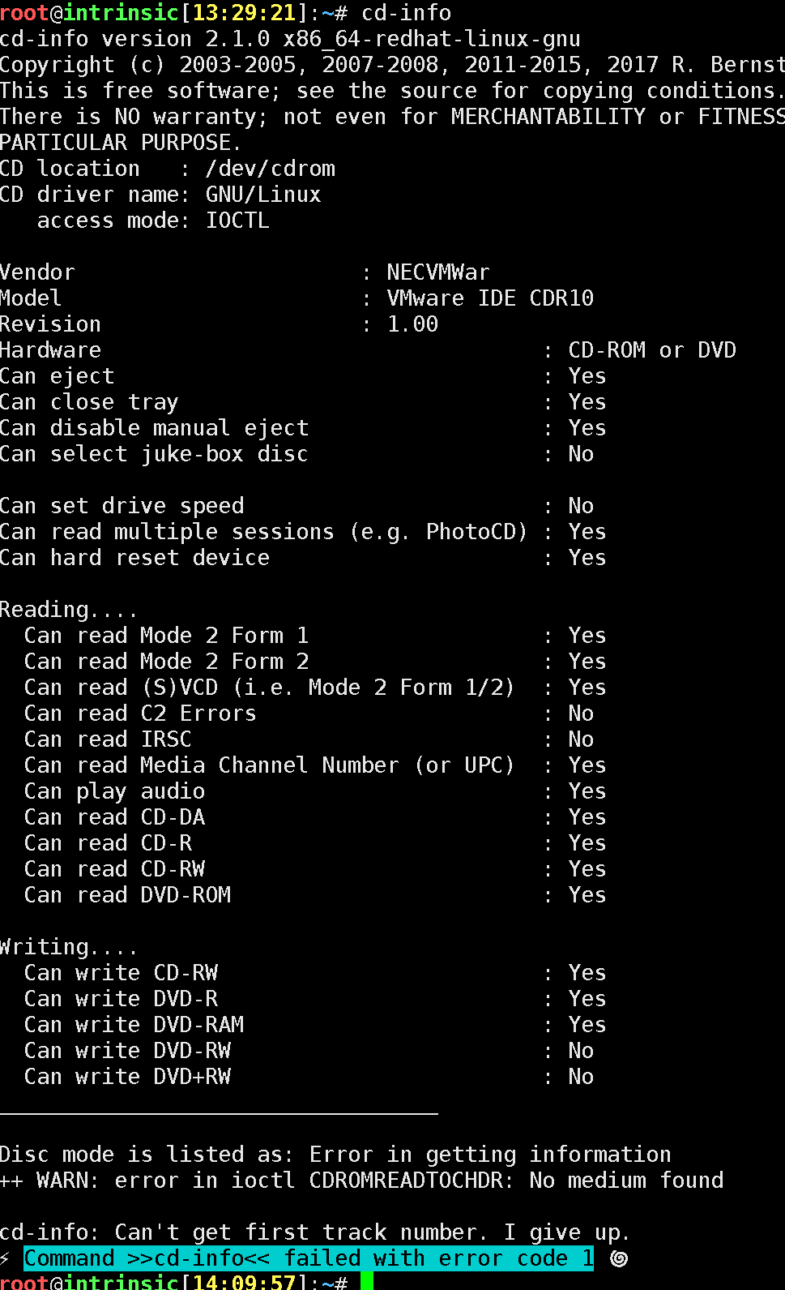Screen dimensions: 785x1290
Task: Click 'No' value for Can set drive speed
Action: 581,506
